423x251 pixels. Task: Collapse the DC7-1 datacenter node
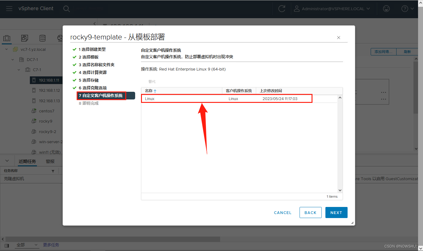tap(13, 59)
